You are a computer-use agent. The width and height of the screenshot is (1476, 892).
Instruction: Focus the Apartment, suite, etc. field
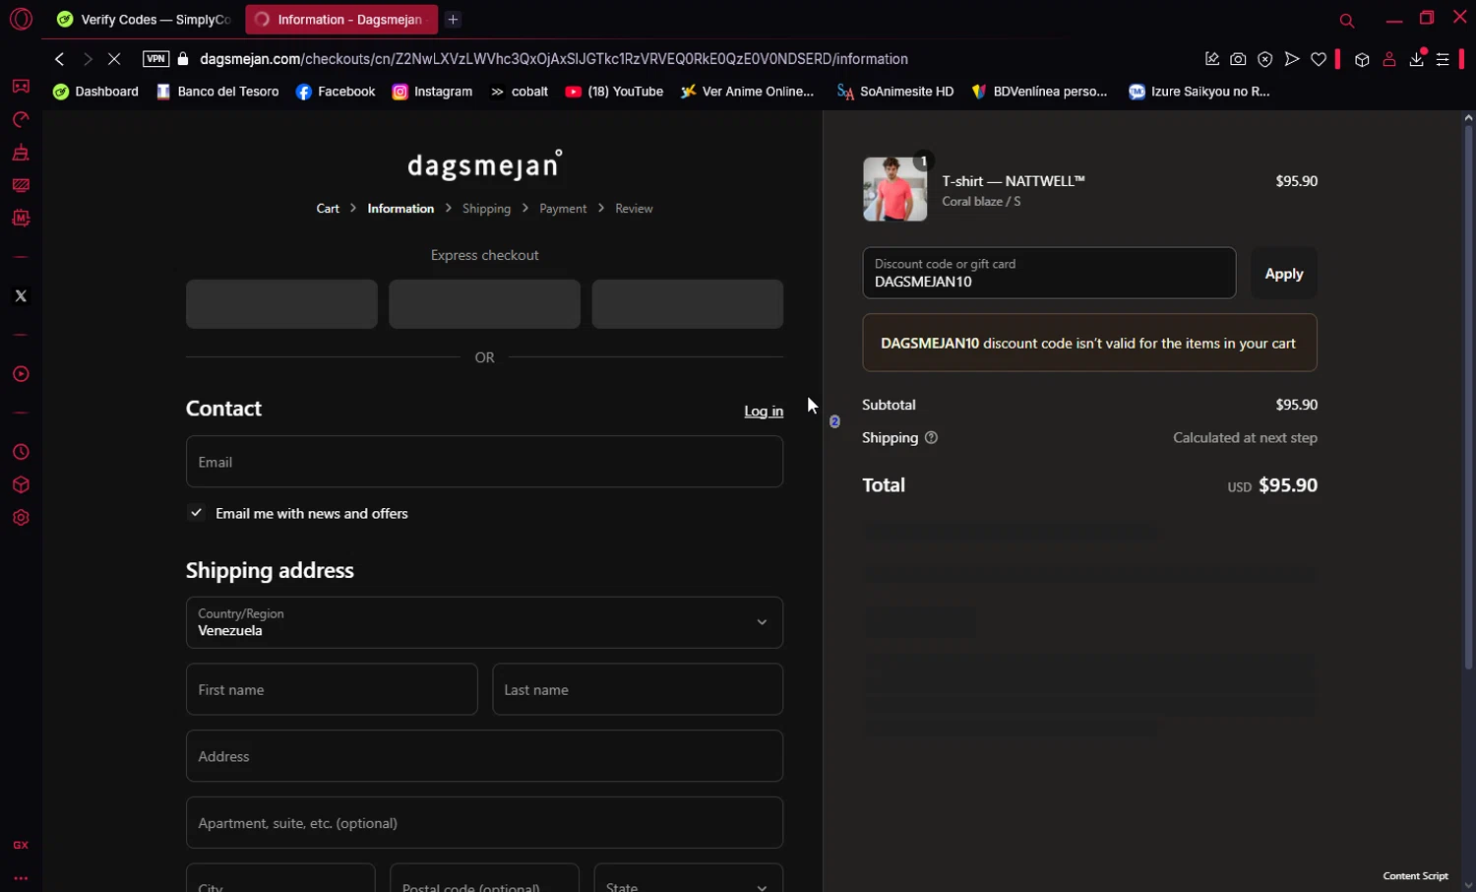484,823
